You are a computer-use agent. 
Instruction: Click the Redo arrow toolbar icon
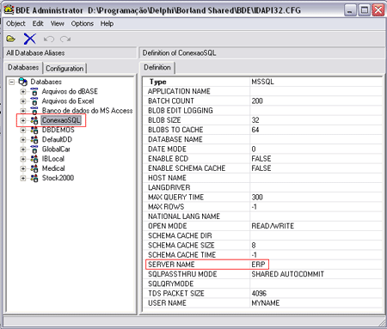[x=65, y=39]
